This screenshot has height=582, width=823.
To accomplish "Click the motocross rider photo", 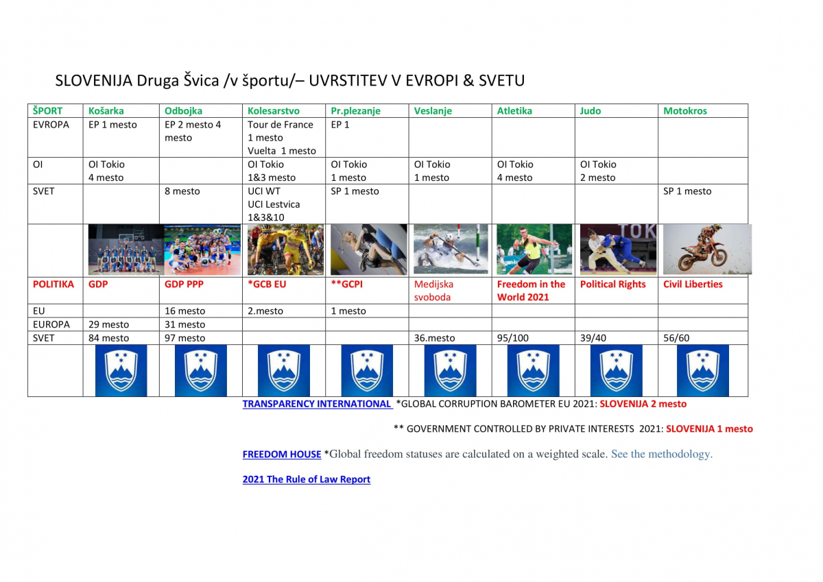I will tap(706, 250).
